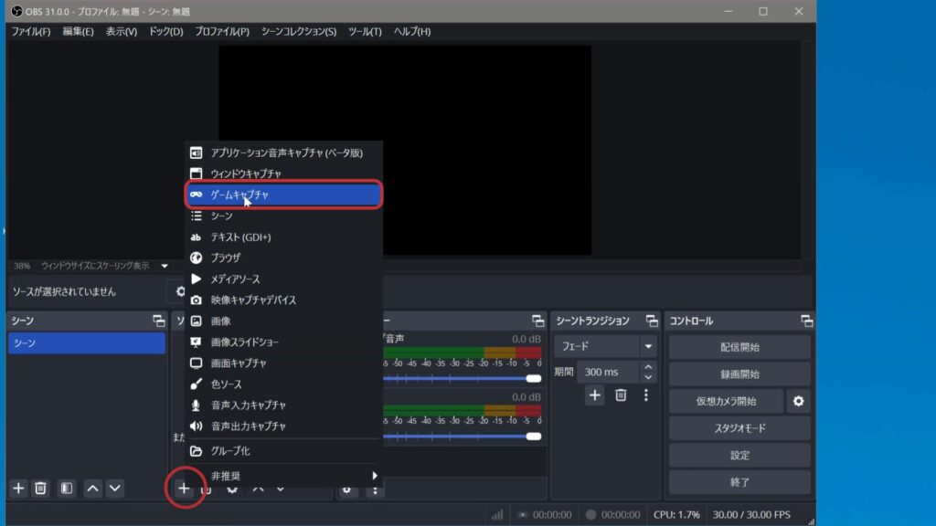
Task: Expand the preview scaling dropdown arrow
Action: point(165,266)
